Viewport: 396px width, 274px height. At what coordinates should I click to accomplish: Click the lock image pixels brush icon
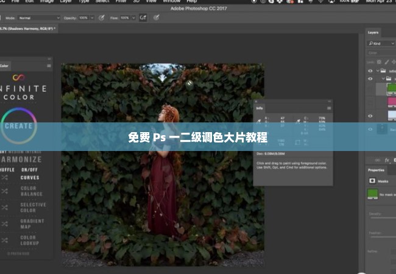(x=387, y=62)
